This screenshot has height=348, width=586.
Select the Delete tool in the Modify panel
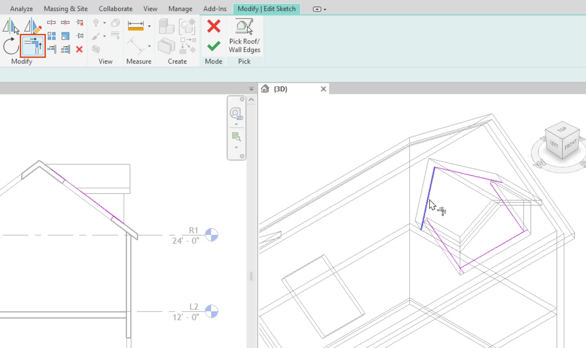[79, 50]
